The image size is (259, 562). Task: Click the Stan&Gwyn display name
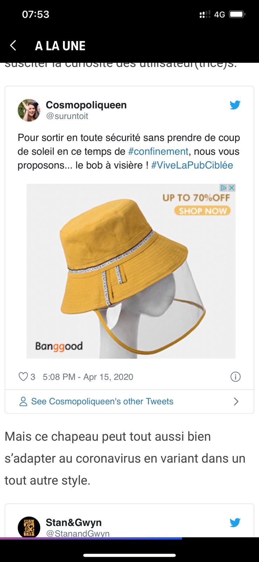[74, 522]
